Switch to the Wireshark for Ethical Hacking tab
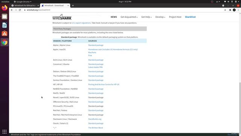Screen dimensions: 241x136 click(x=25, y=6)
